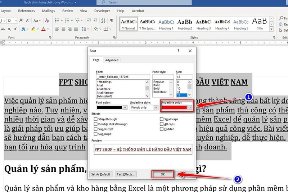288x192 pixels.
Task: Click the Font name input field
Action: [123, 77]
